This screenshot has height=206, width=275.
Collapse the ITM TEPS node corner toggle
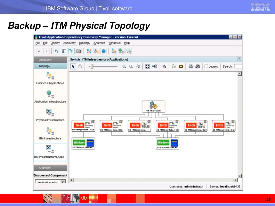pos(205,122)
